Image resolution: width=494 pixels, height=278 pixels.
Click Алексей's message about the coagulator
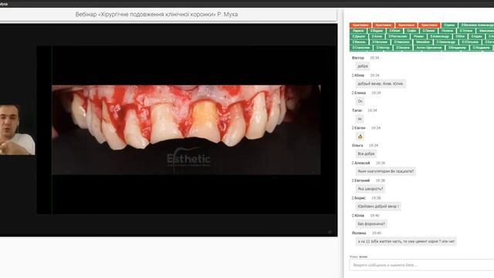coord(386,171)
